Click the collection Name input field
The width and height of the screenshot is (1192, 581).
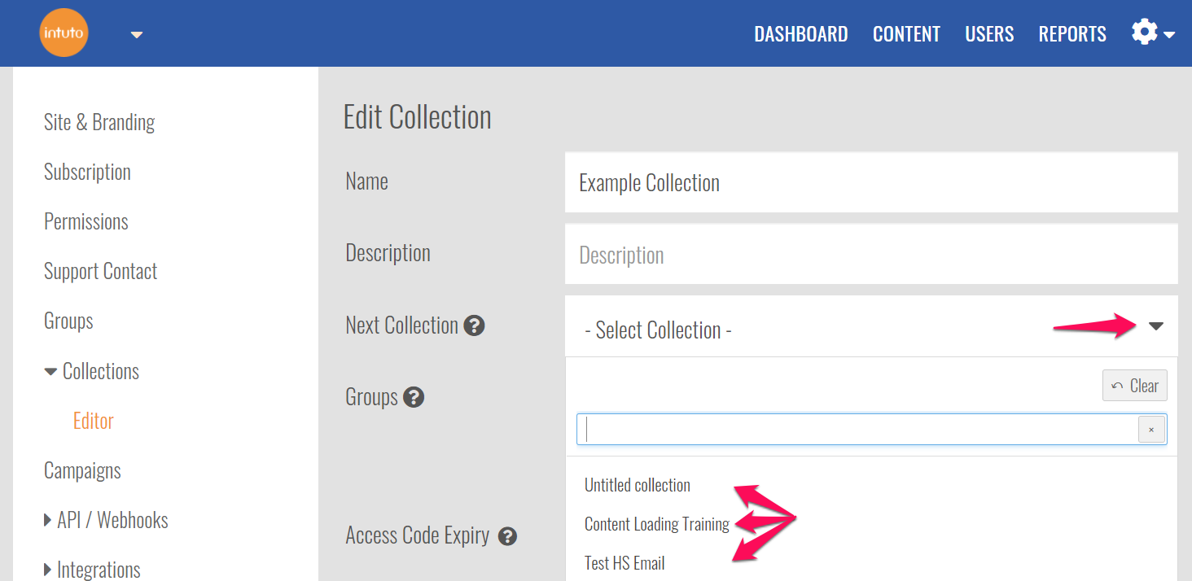click(870, 183)
